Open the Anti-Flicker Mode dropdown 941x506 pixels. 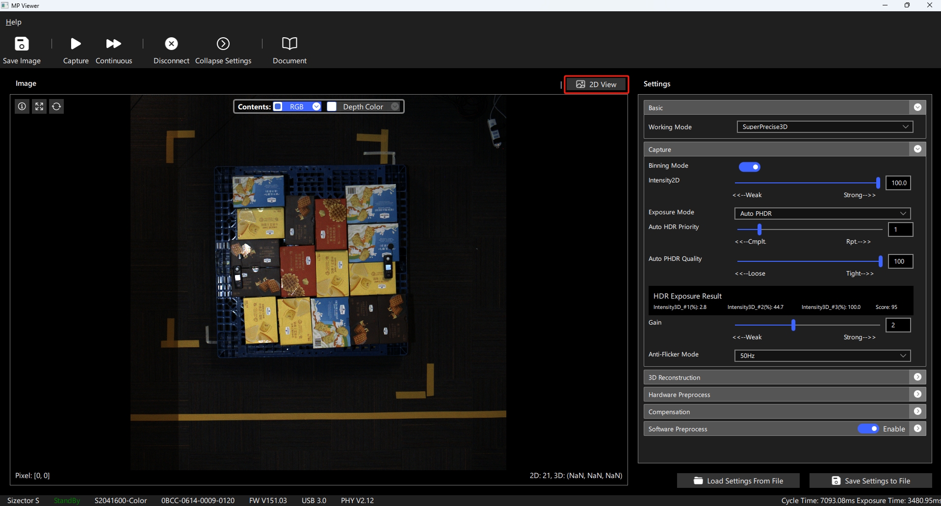(x=822, y=355)
